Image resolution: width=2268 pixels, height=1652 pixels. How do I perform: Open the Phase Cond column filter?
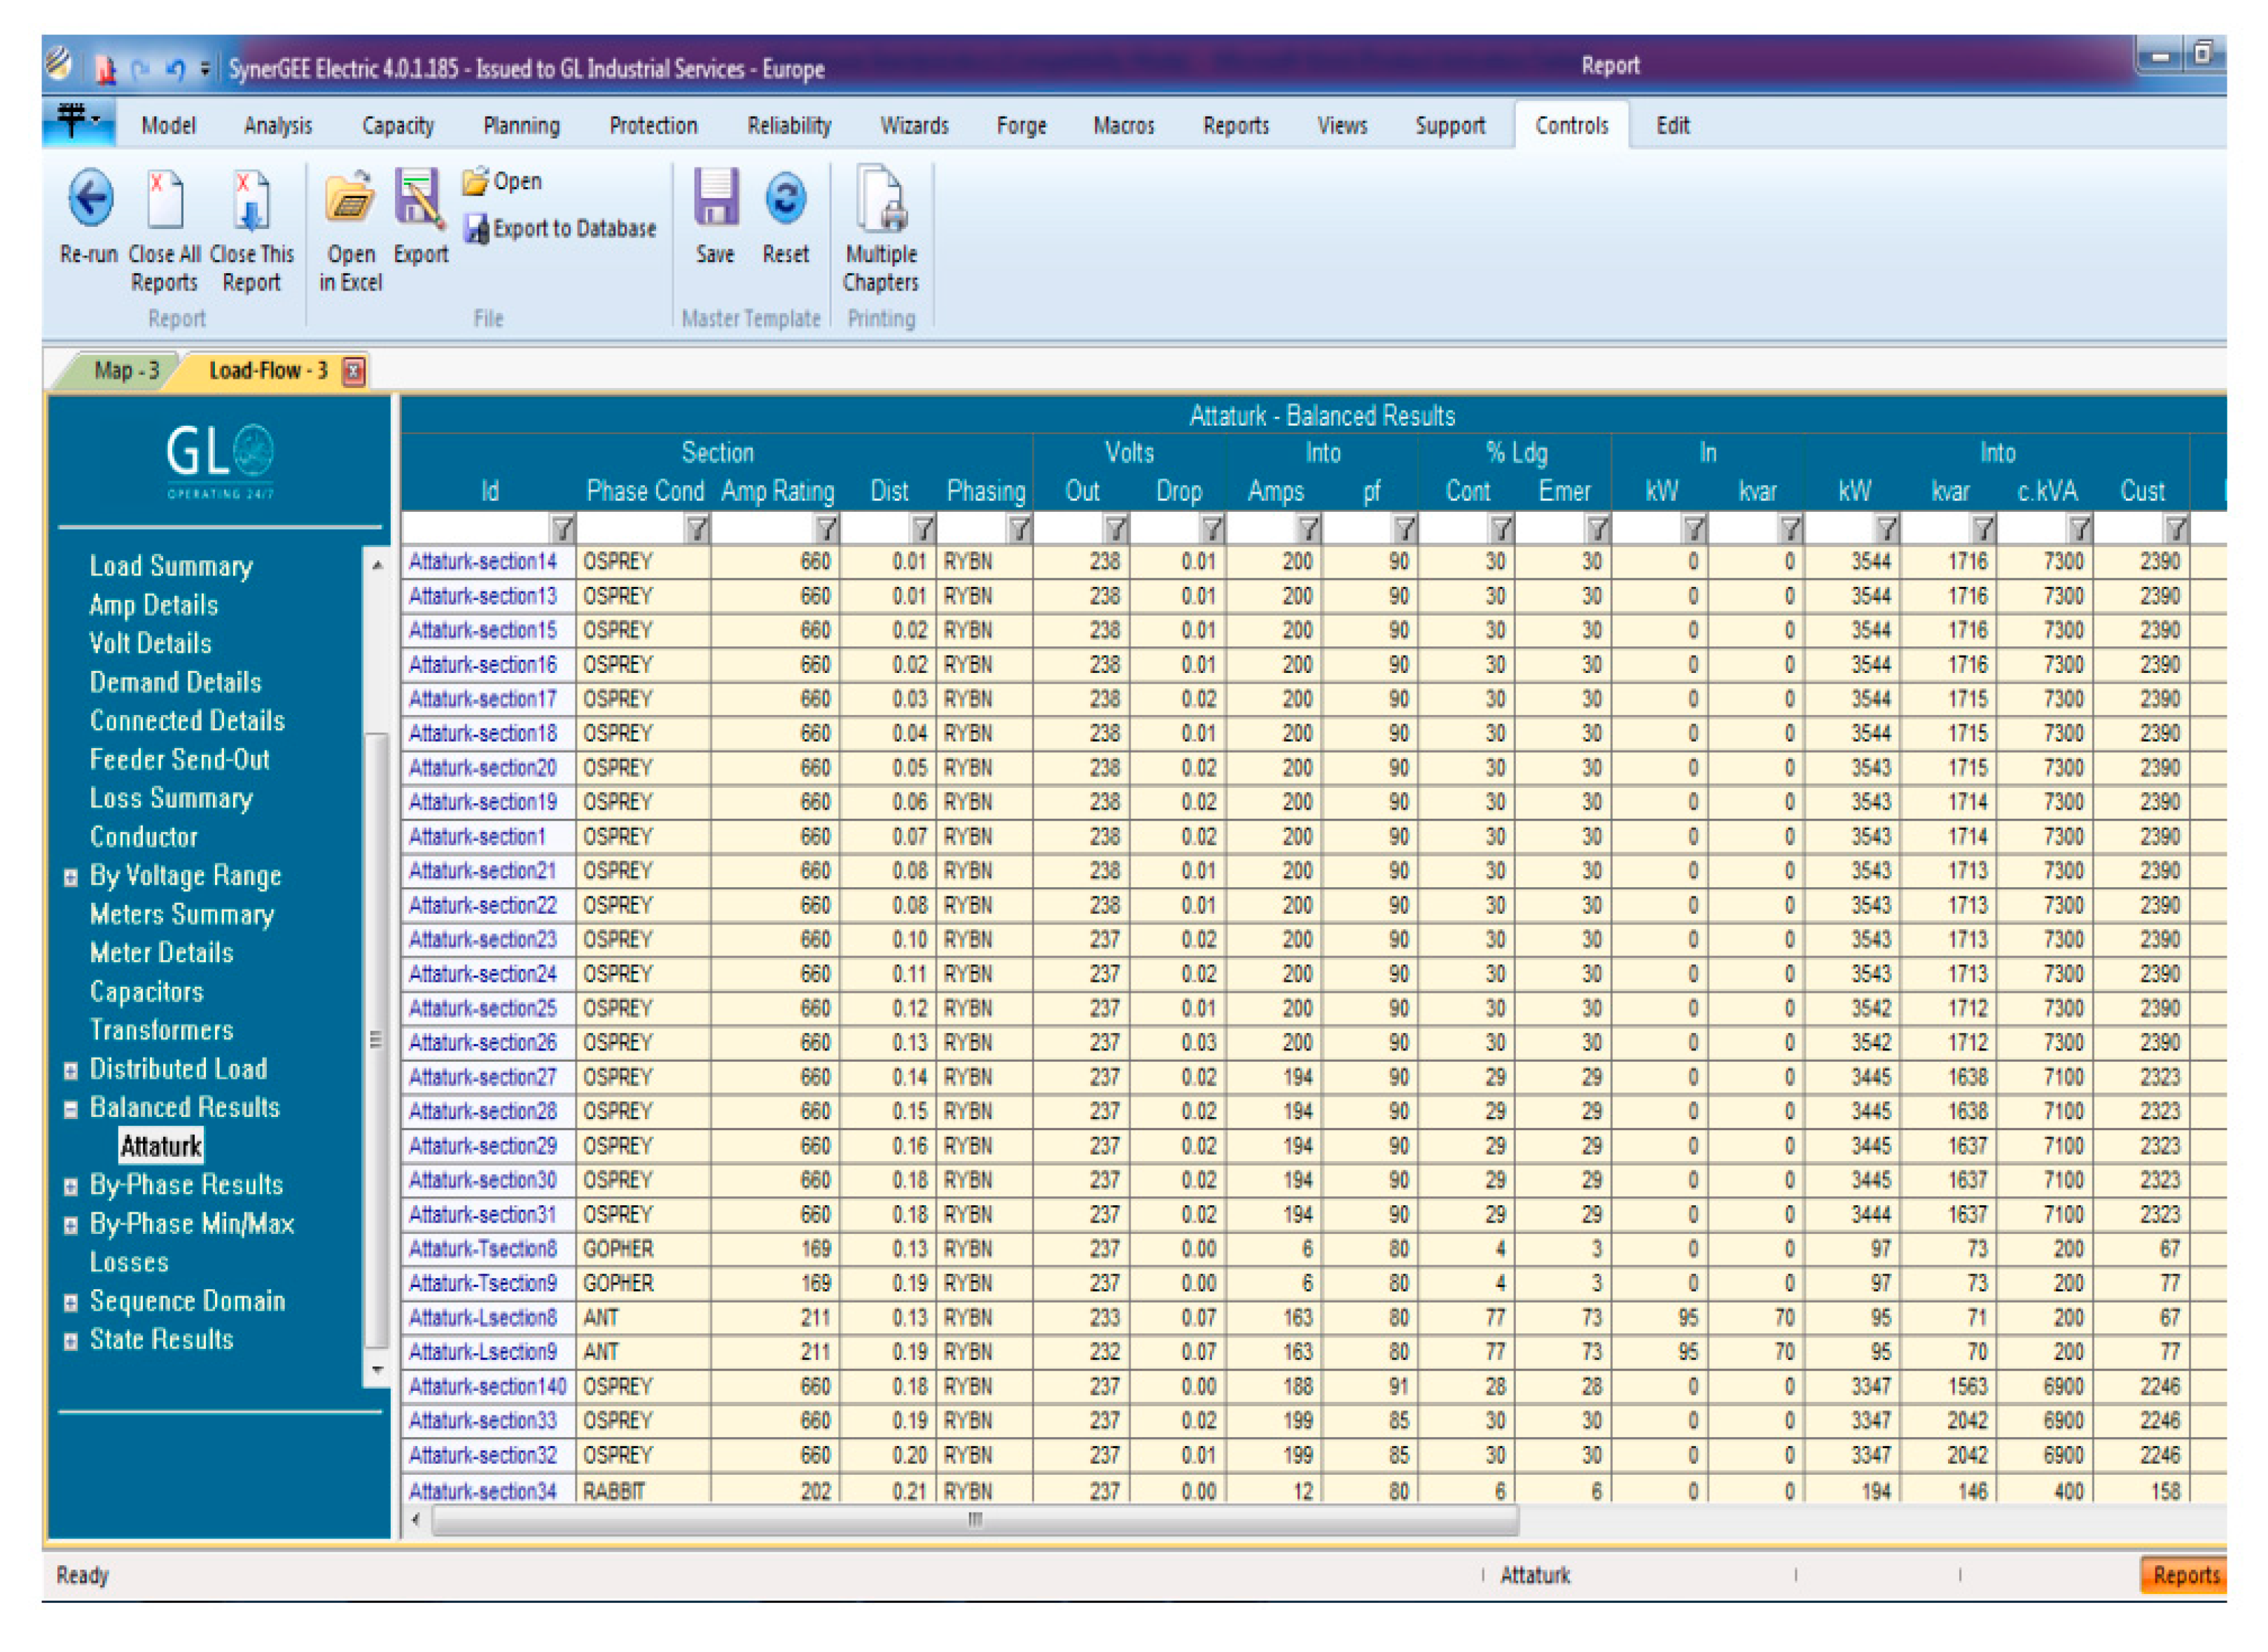pos(697,528)
